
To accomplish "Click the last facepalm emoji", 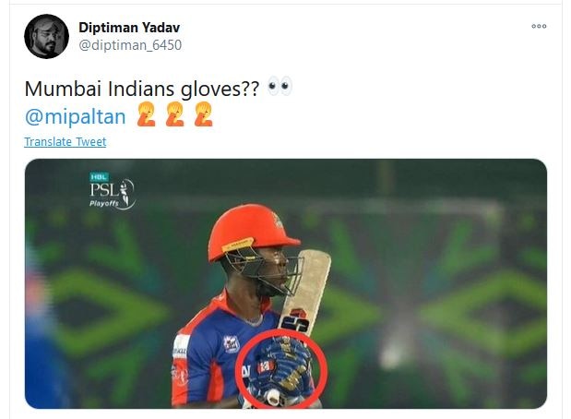I will [x=203, y=114].
